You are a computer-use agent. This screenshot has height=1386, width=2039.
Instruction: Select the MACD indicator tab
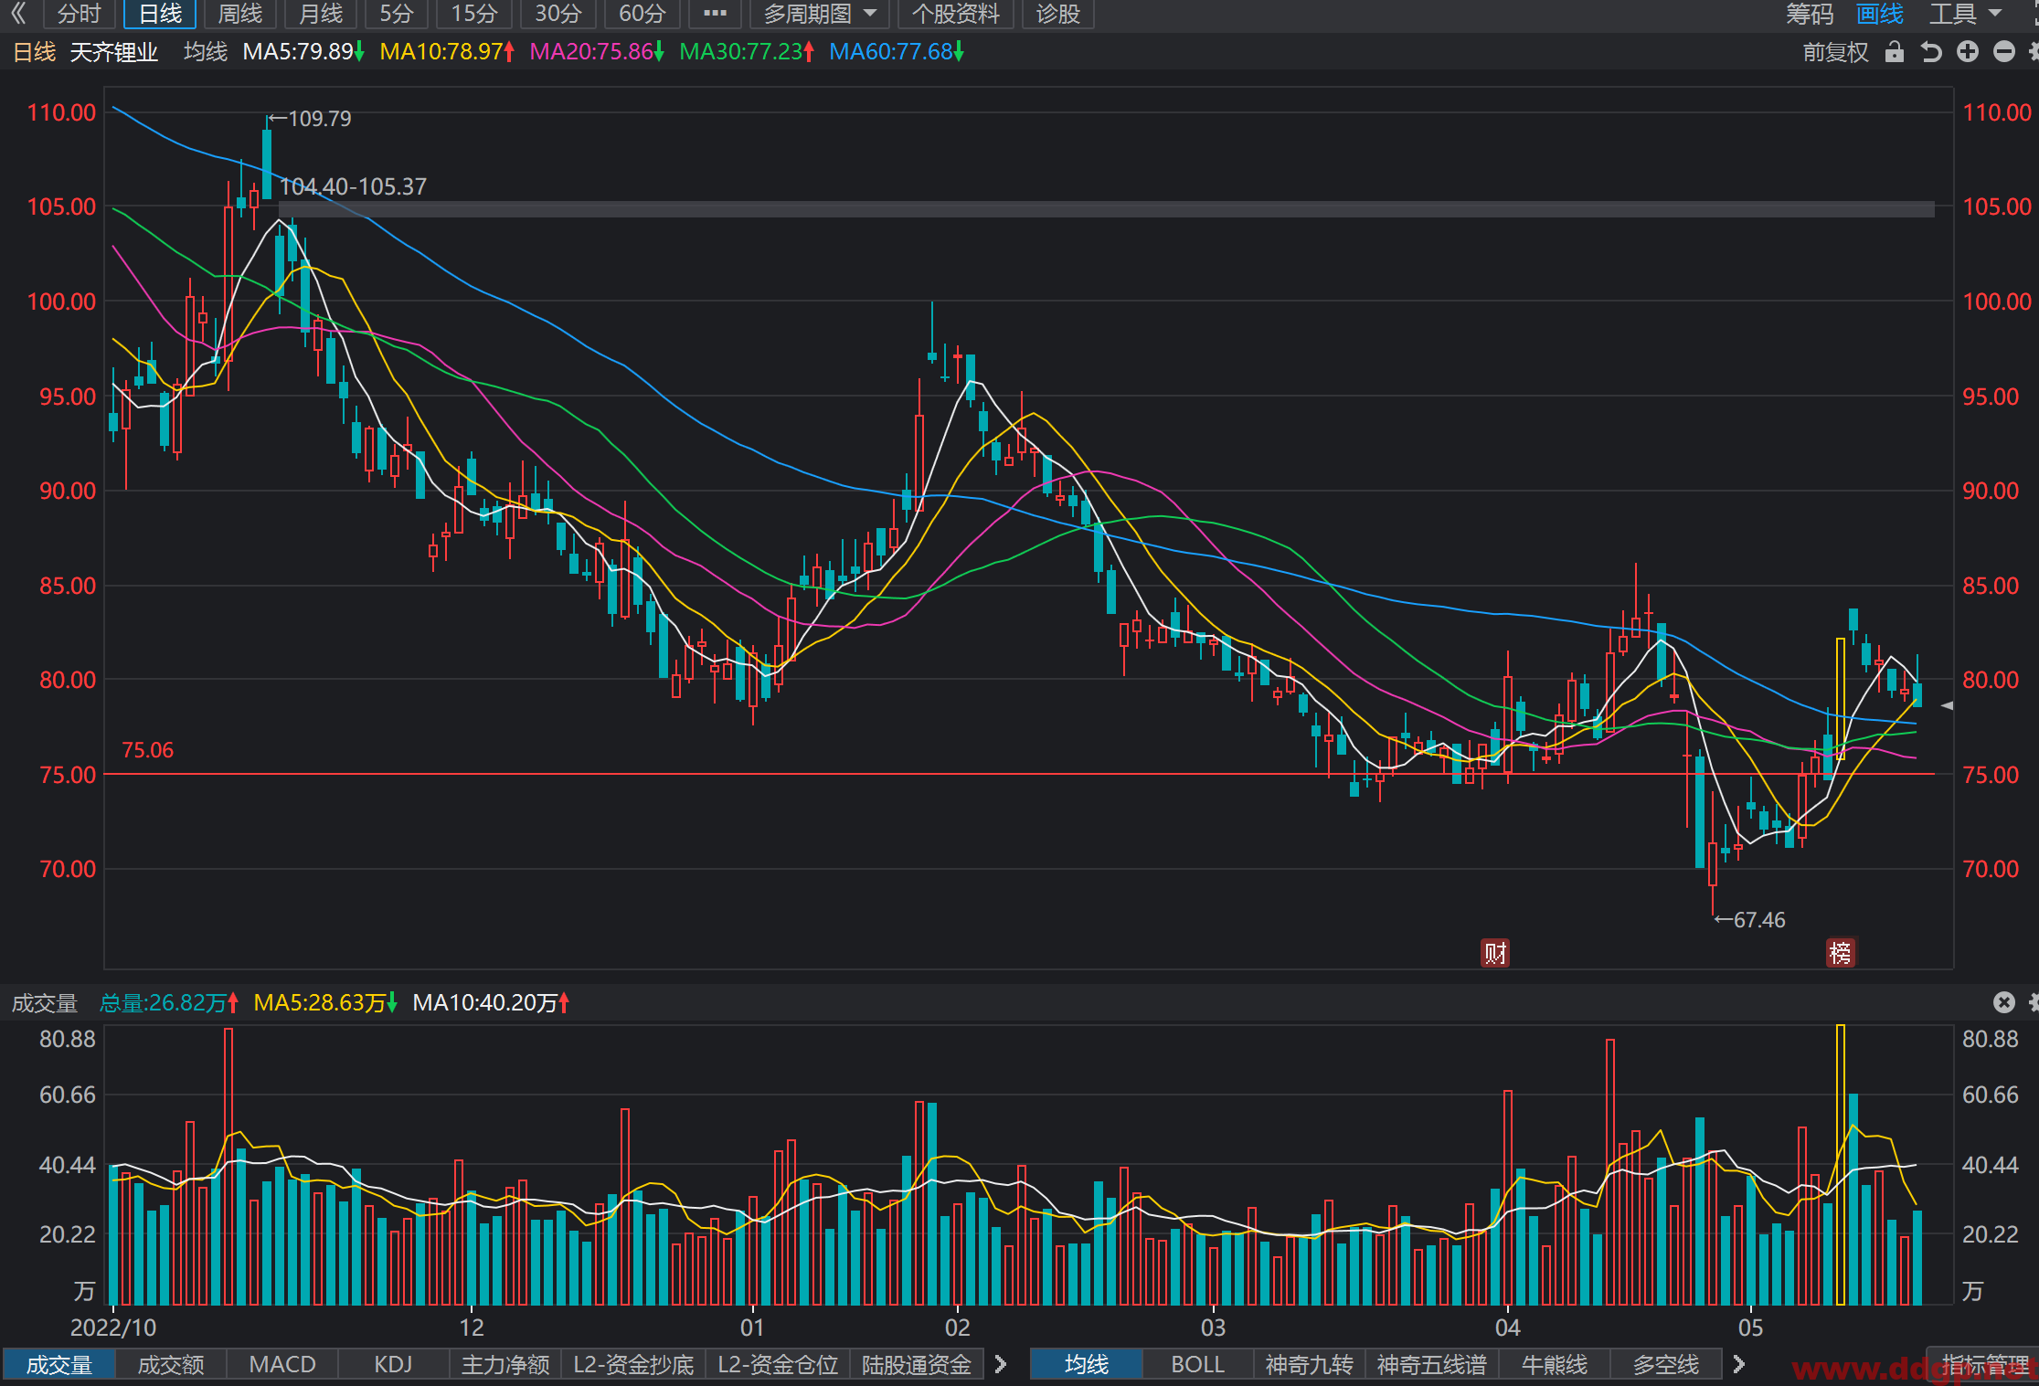pos(282,1364)
